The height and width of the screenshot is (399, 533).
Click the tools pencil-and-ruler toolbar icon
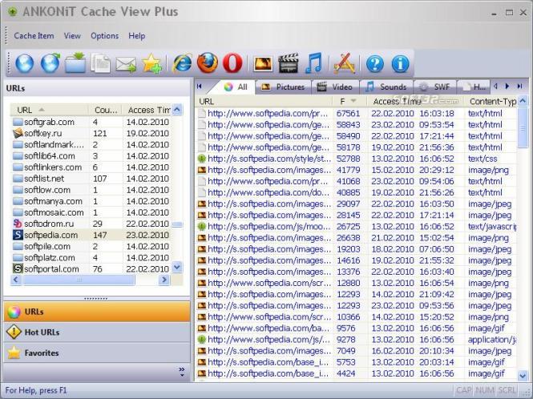point(345,63)
